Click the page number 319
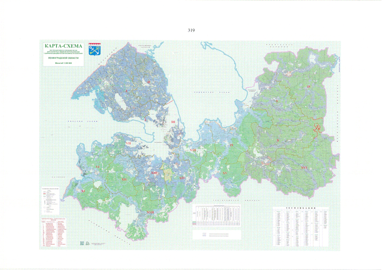 coord(191,30)
